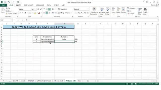The image size is (161, 90).
Task: Open the Format cells menu
Action: click(123, 11)
